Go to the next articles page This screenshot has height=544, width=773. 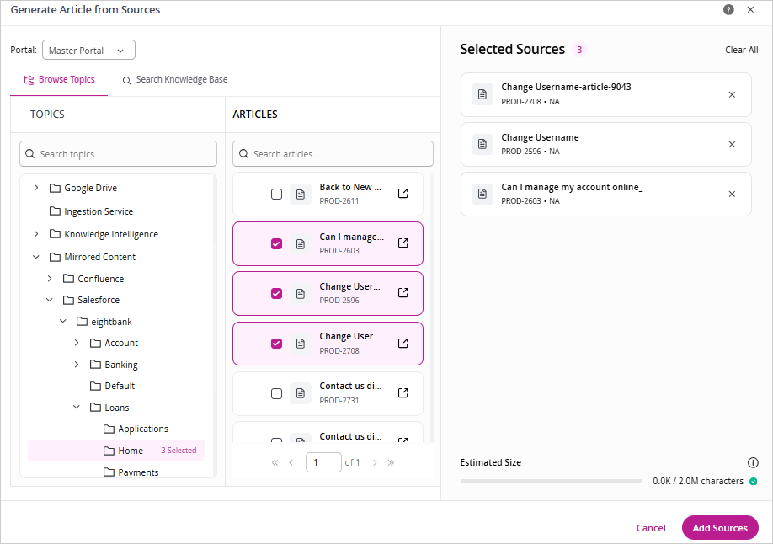(x=375, y=462)
